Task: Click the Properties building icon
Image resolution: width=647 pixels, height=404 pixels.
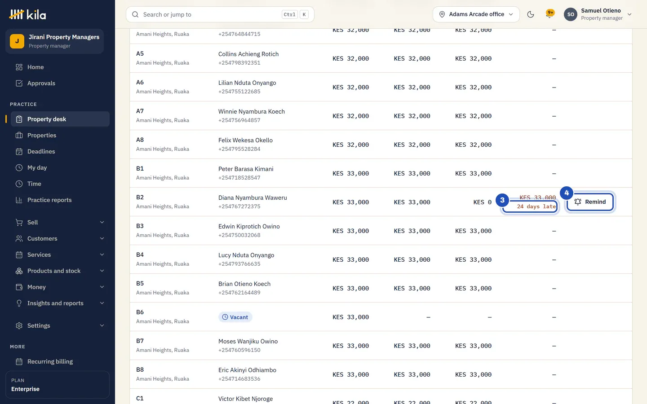Action: tap(19, 136)
